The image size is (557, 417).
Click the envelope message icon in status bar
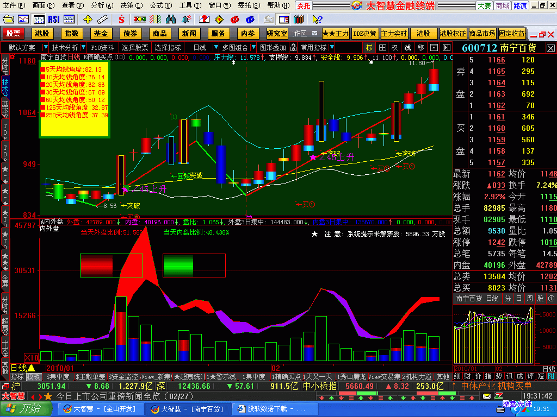pos(487,396)
